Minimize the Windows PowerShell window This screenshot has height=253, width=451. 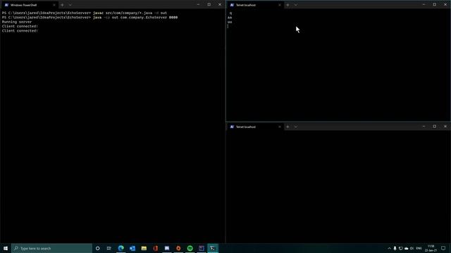198,5
